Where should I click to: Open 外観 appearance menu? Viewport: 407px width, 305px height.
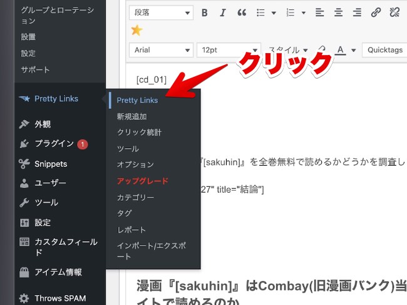click(x=43, y=124)
